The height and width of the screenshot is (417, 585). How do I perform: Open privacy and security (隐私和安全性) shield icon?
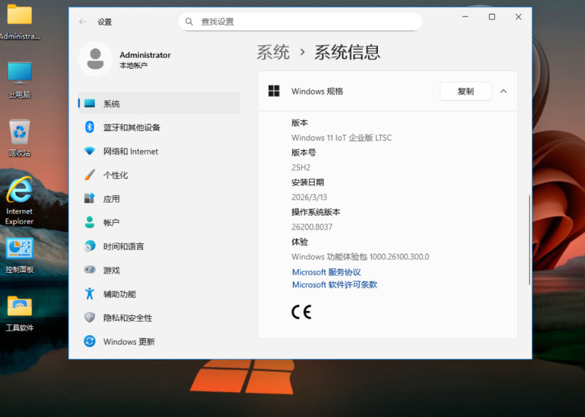coord(90,318)
